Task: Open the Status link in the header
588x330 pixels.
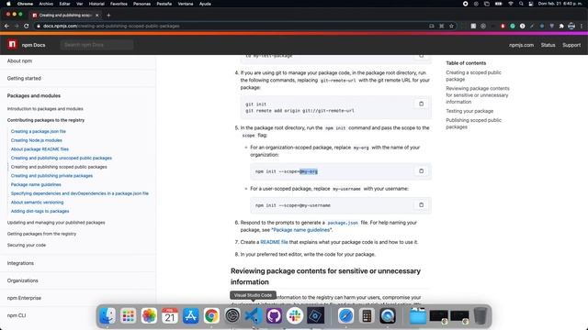Action: [548, 45]
